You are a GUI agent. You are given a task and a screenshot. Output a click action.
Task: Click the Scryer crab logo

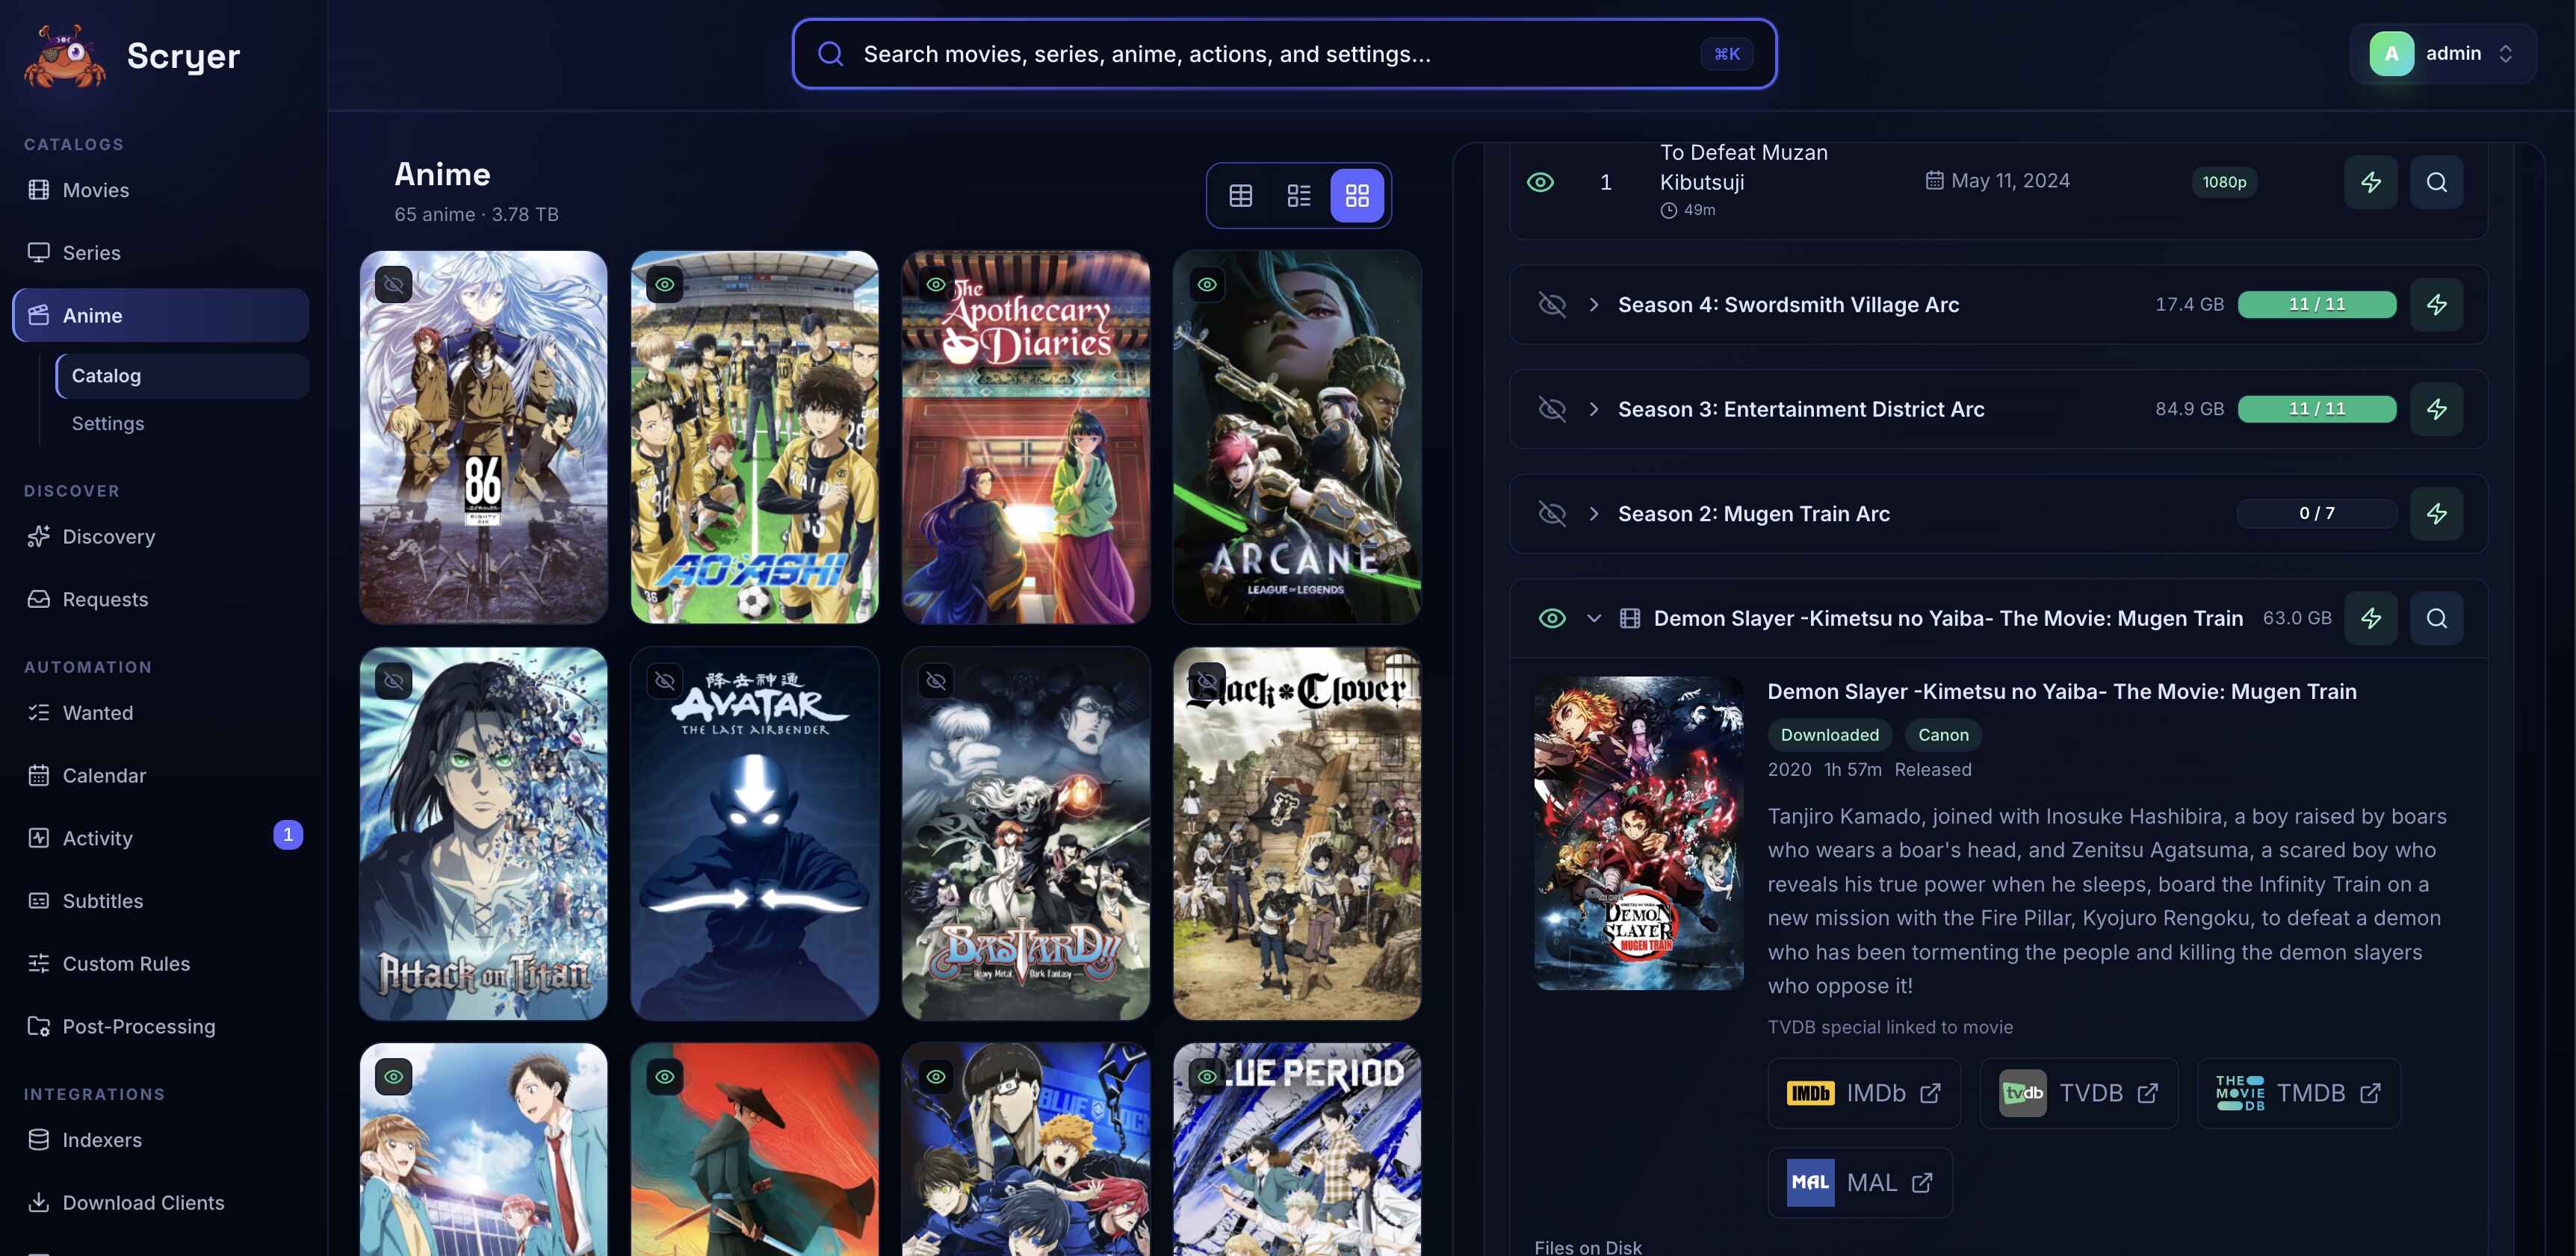point(64,56)
